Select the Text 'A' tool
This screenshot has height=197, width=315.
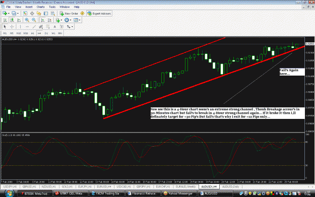pyautogui.click(x=54, y=27)
